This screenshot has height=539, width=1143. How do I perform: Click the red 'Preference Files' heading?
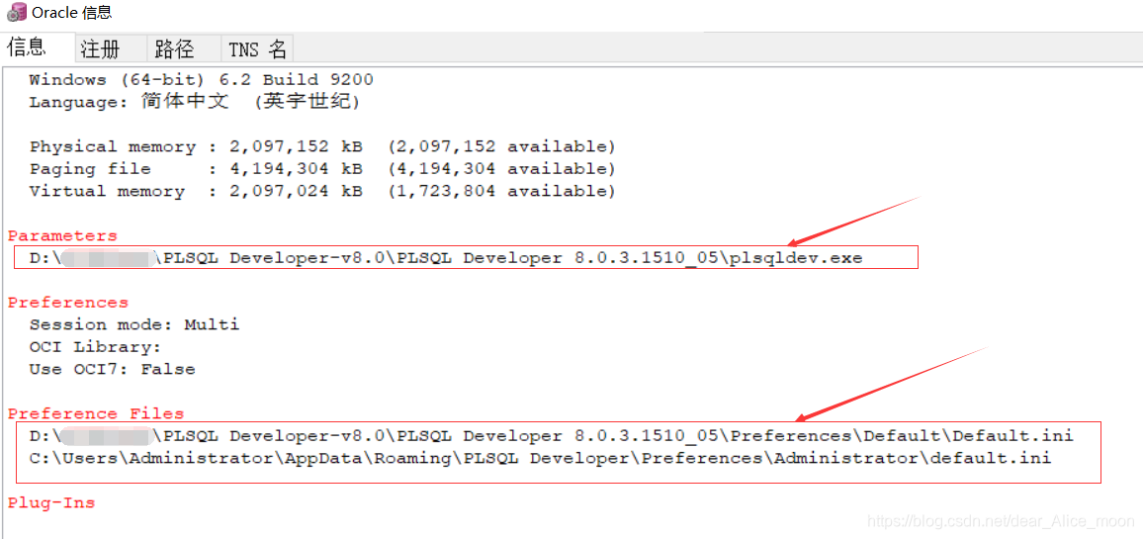(96, 413)
